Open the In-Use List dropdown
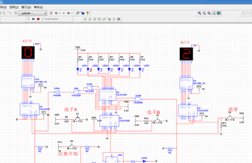 [32, 13]
